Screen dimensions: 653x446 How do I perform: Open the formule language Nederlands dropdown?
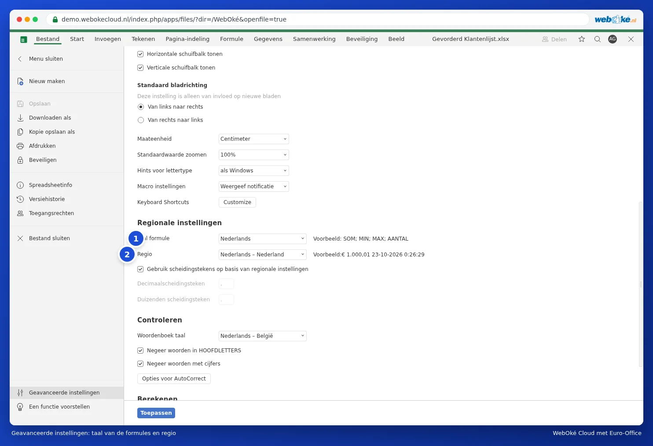tap(263, 239)
